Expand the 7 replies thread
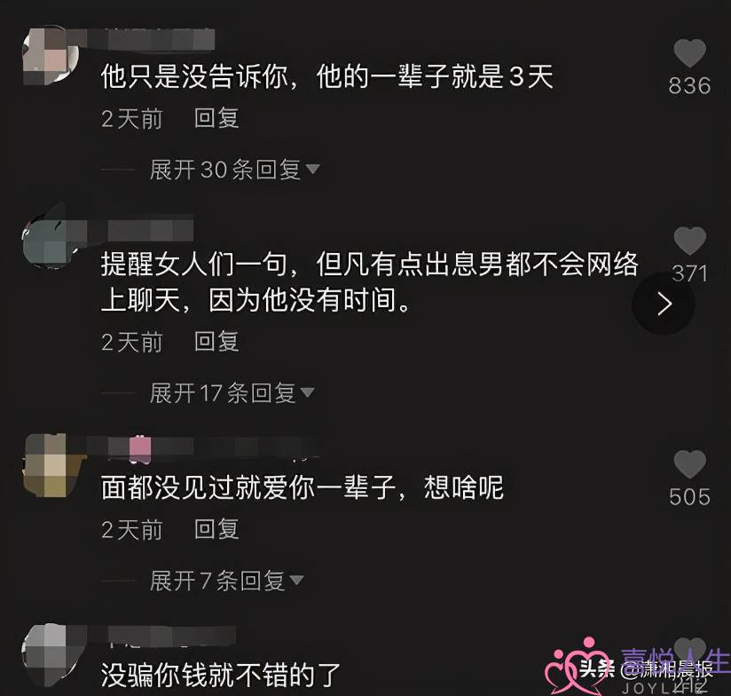731x696 pixels. coord(226,581)
